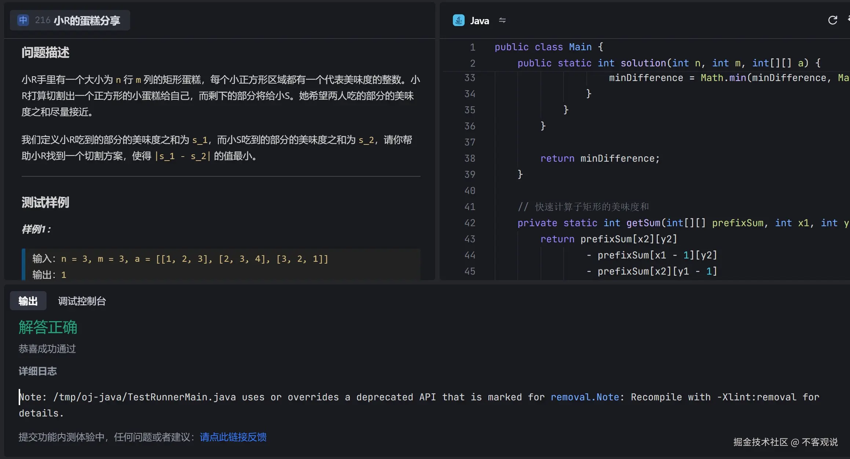Image resolution: width=850 pixels, height=459 pixels.
Task: Click the 解答正确 success message
Action: point(47,327)
